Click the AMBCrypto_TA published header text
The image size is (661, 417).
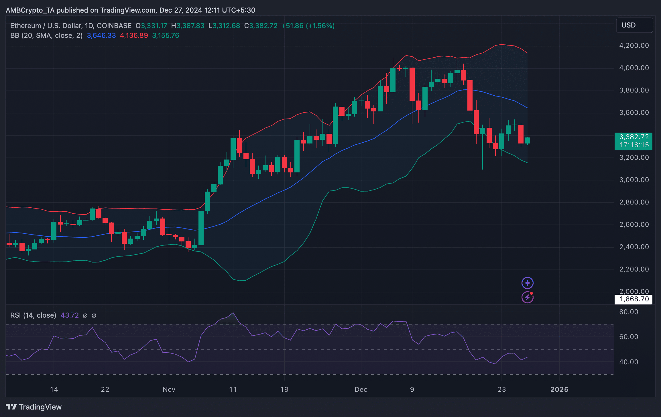130,10
